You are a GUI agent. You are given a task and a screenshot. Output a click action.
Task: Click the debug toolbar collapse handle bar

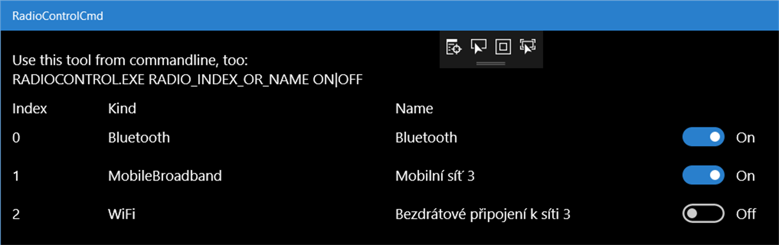pyautogui.click(x=491, y=64)
